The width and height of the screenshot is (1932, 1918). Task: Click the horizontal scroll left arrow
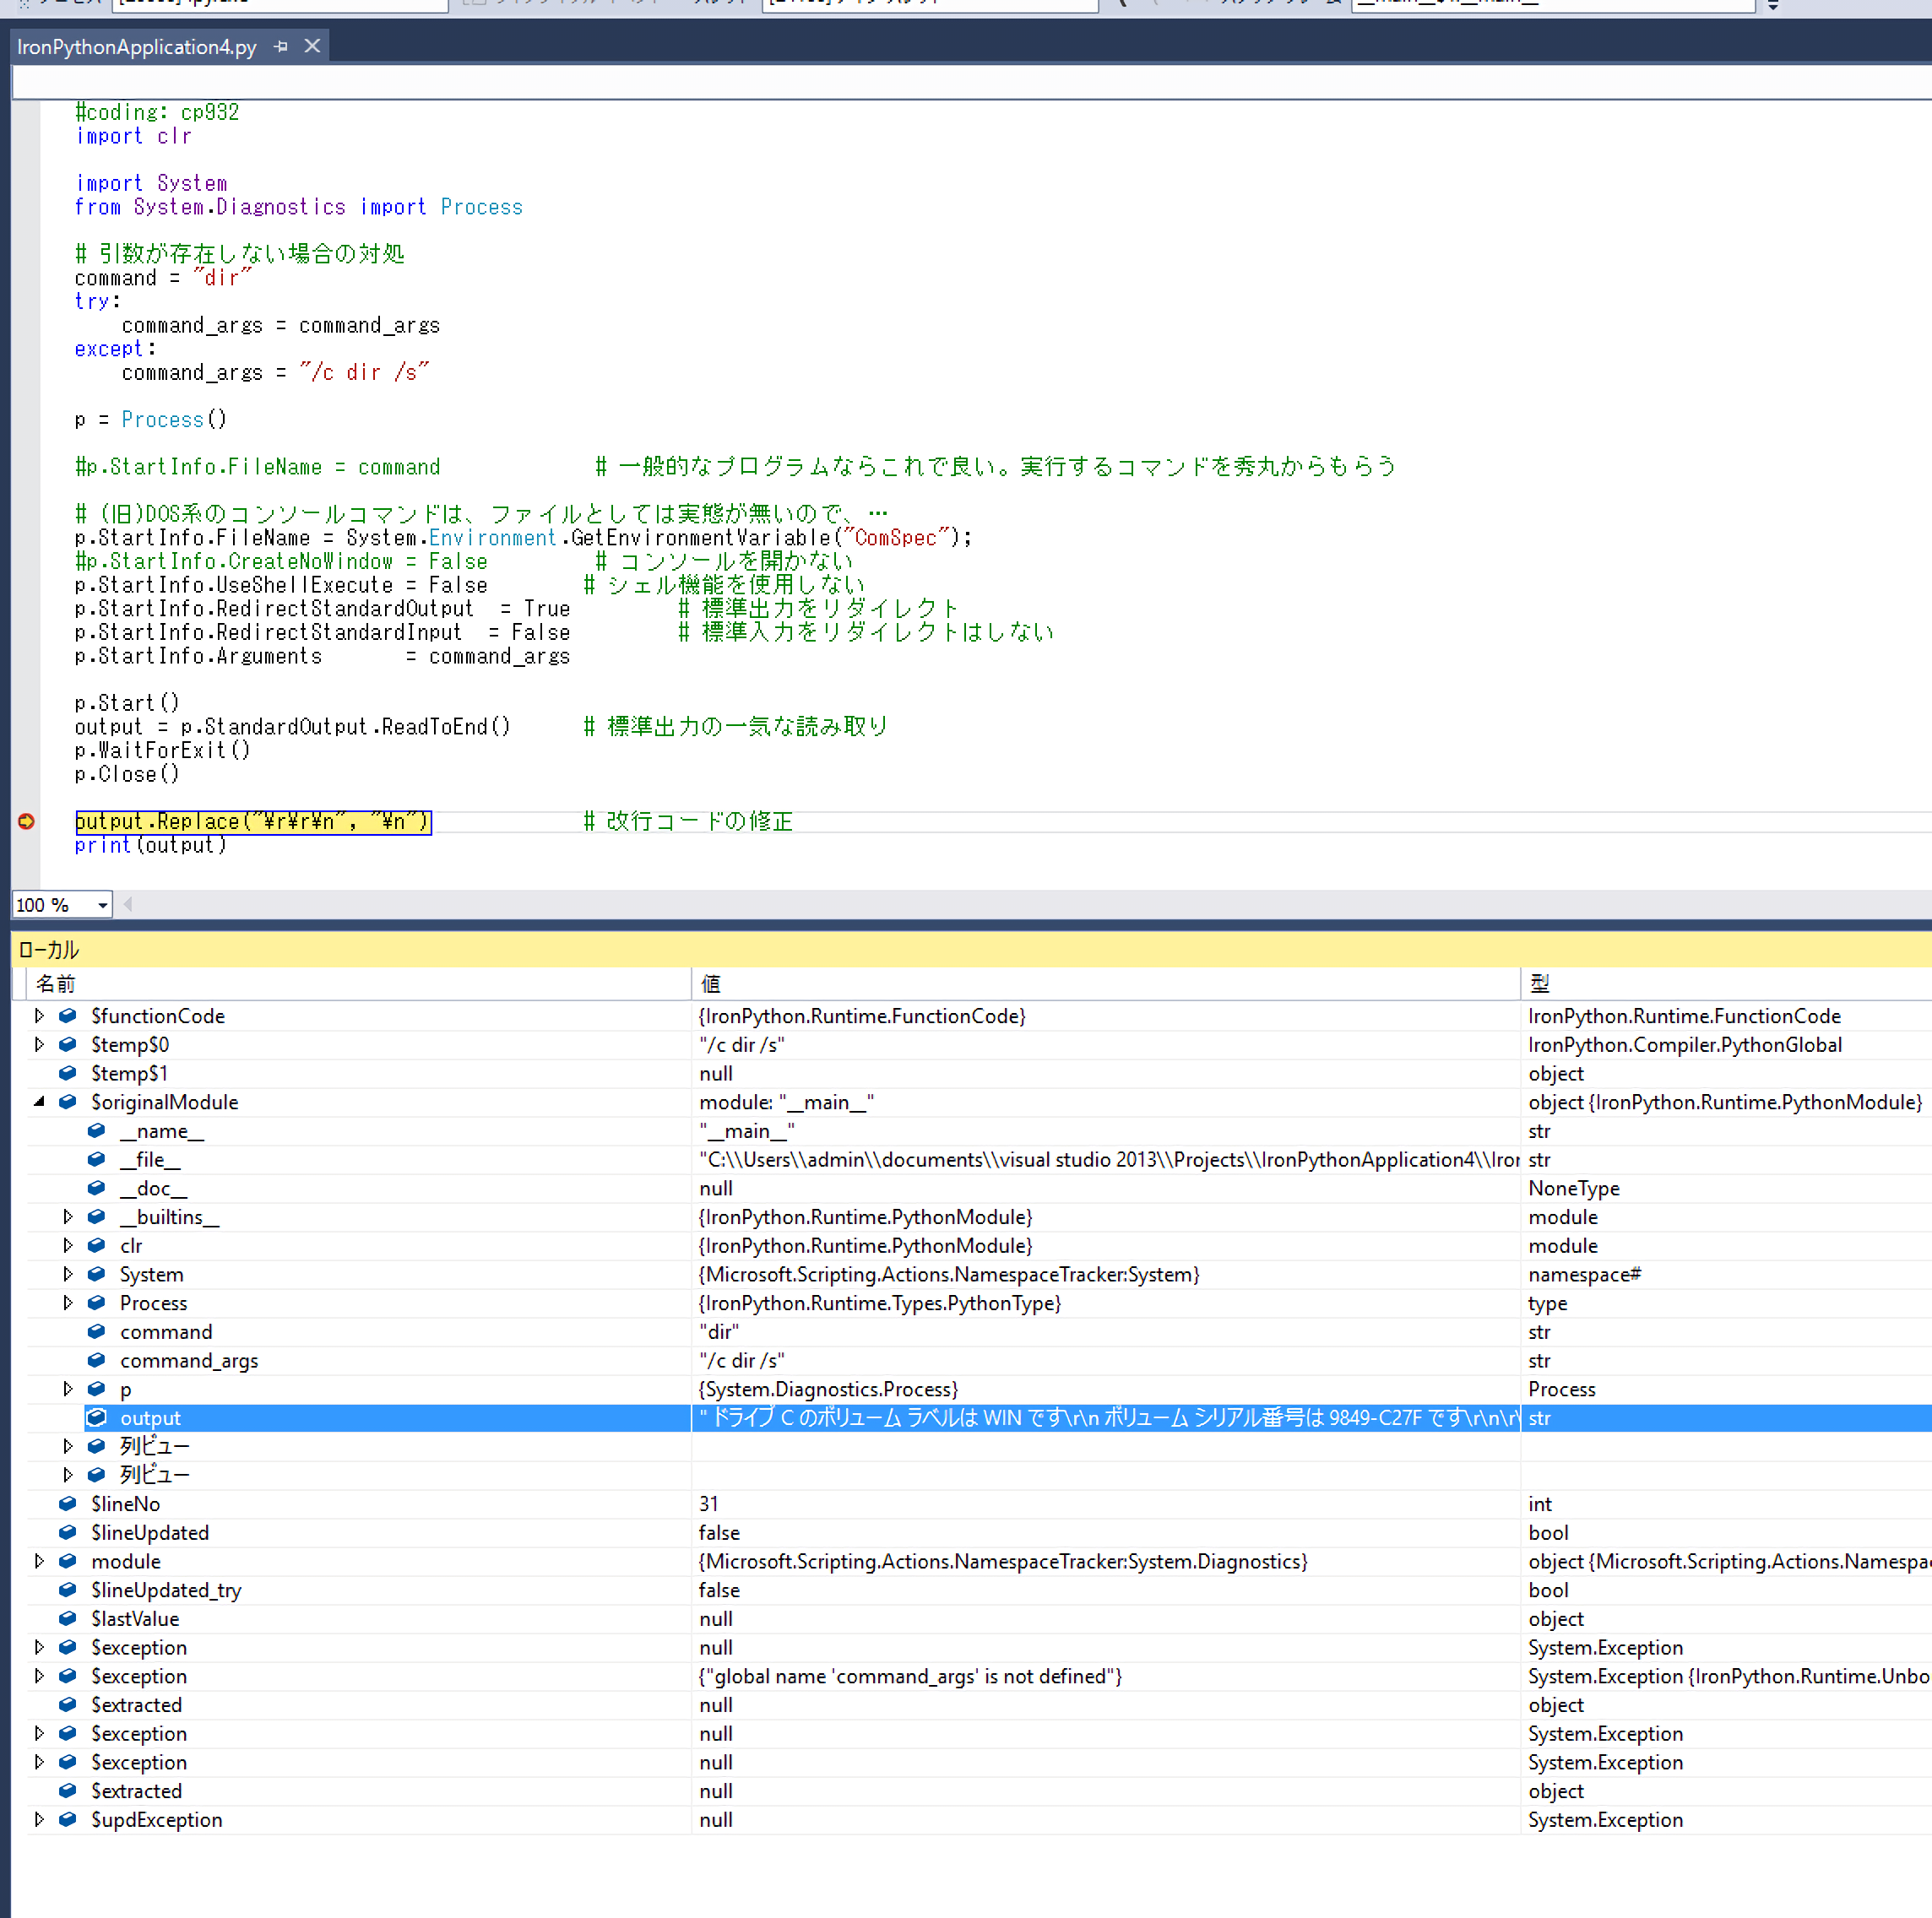[128, 905]
